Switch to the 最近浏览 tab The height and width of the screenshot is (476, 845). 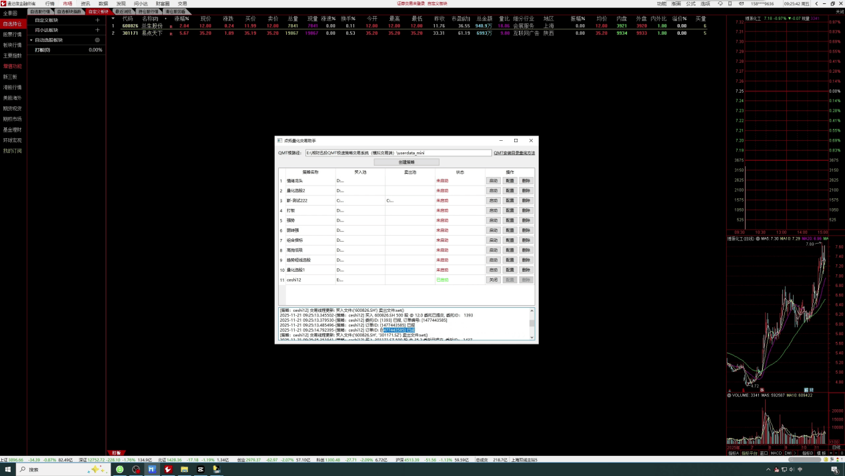[123, 11]
